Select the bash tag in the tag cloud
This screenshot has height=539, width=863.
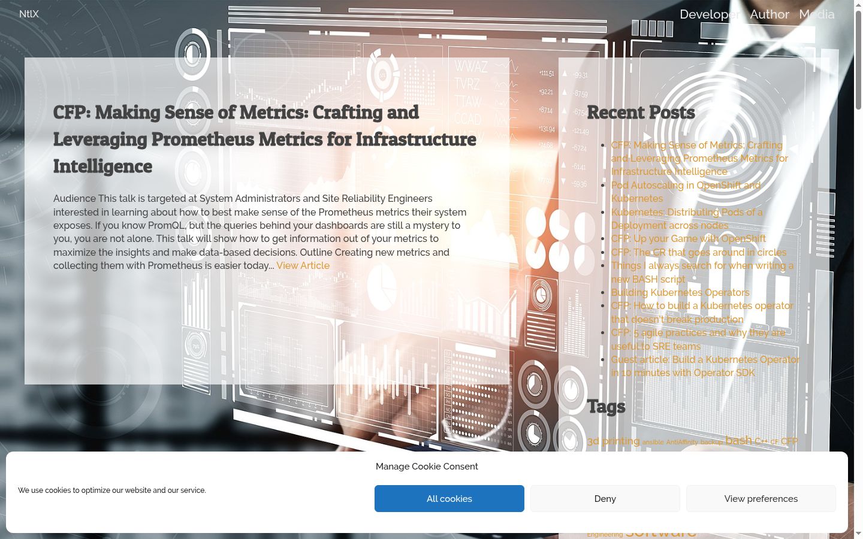pos(738,440)
